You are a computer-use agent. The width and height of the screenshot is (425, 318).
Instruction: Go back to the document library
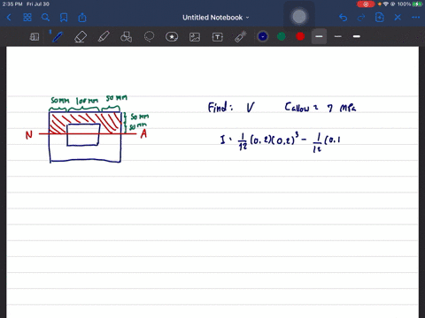tap(9, 18)
